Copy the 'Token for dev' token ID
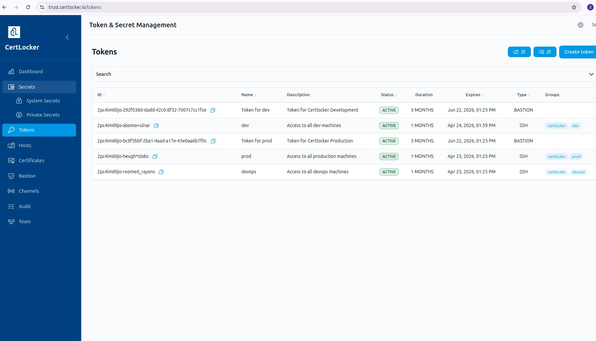Screen dimensions: 596x341 (x=213, y=110)
